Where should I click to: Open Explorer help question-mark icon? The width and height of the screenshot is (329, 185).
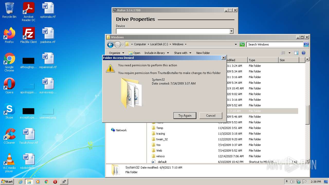303,53
